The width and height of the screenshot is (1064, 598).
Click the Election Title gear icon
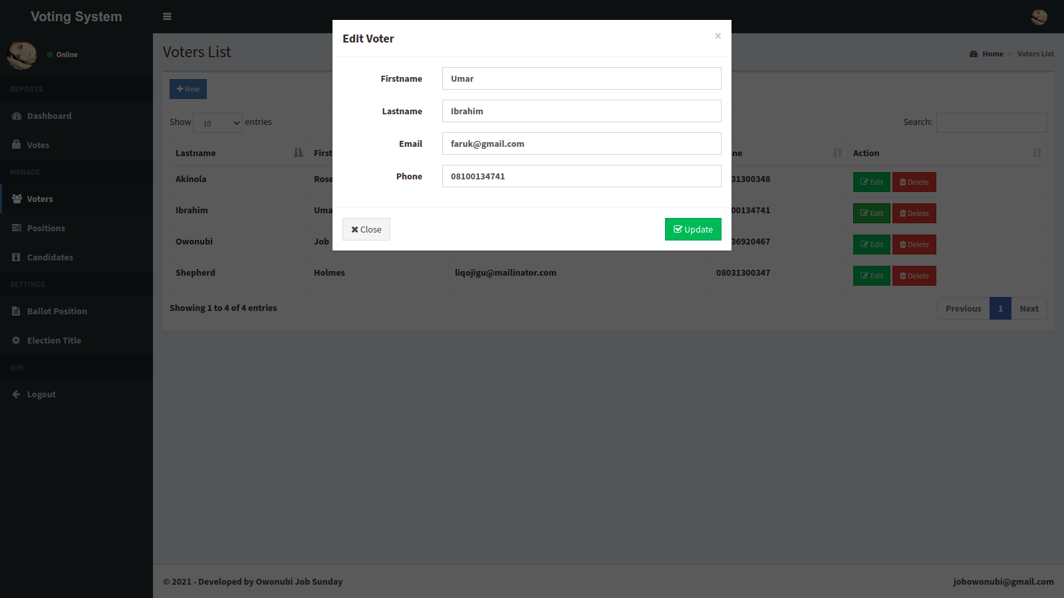point(17,340)
